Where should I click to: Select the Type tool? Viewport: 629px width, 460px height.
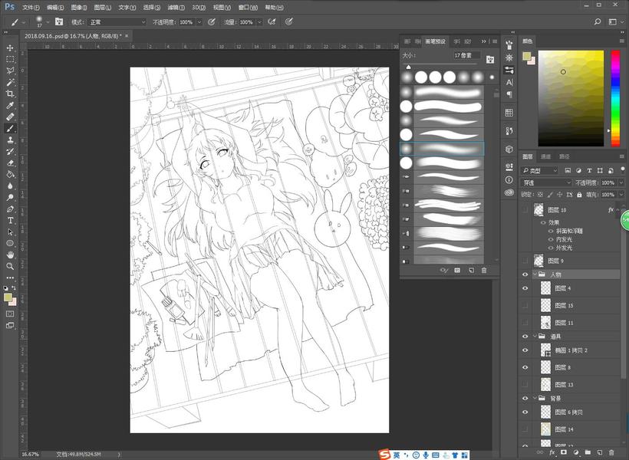pyautogui.click(x=10, y=221)
